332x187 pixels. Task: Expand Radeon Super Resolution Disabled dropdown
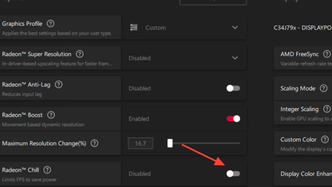pos(184,58)
